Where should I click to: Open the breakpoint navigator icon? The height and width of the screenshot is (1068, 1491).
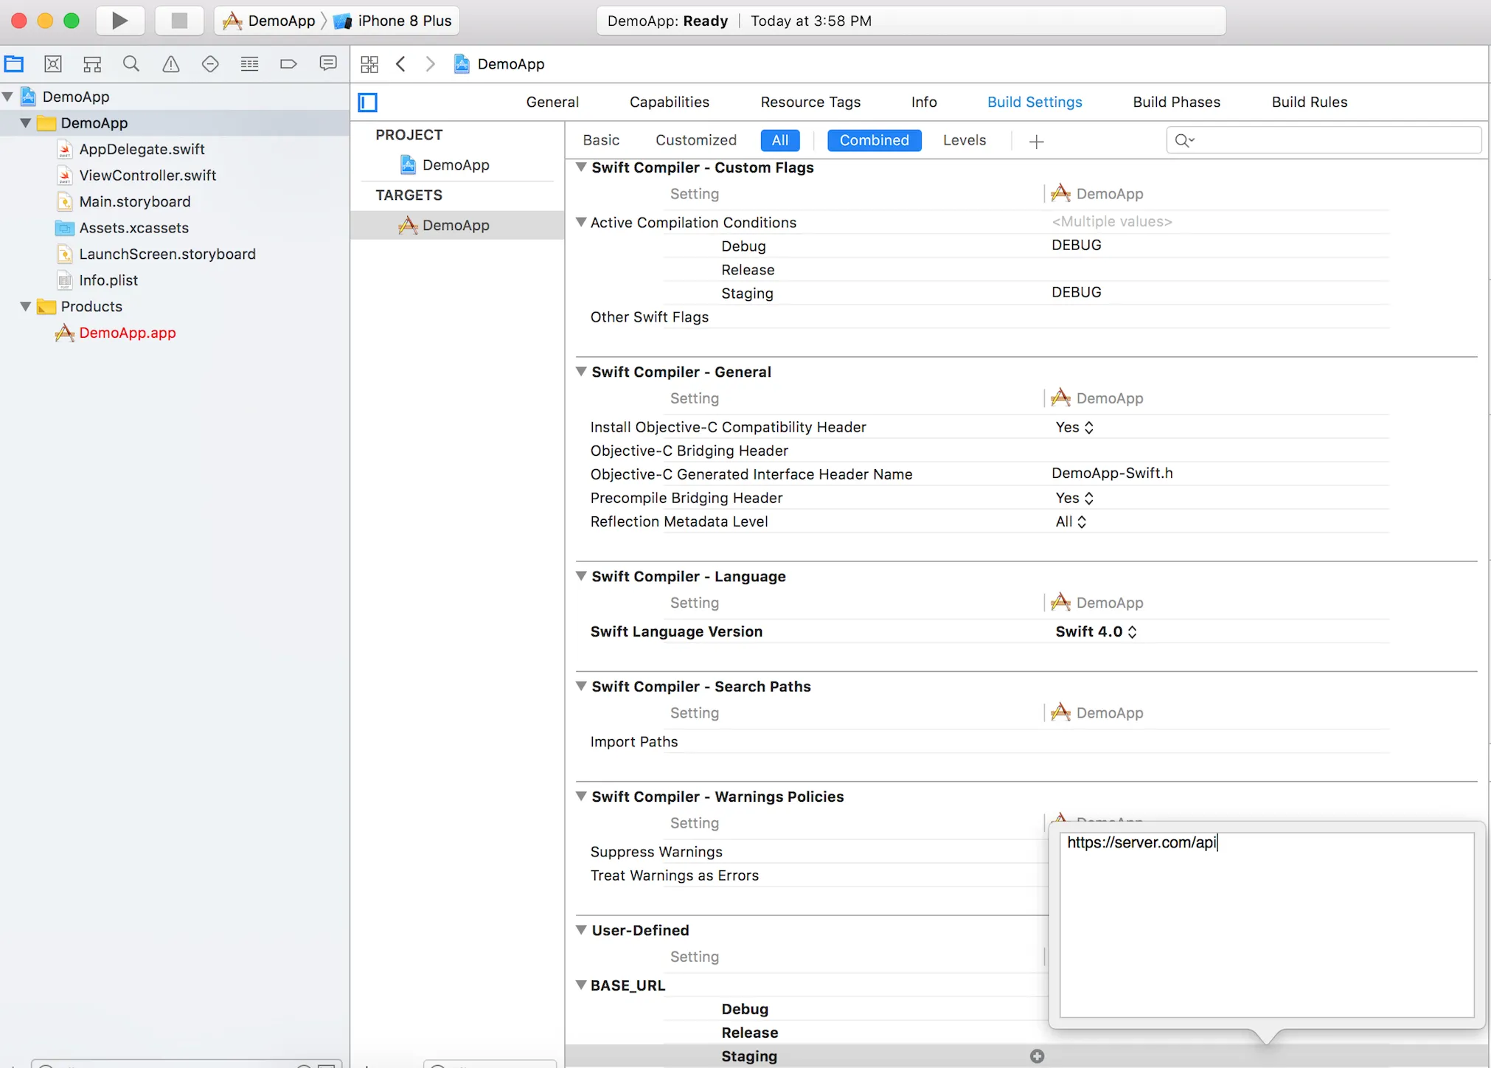pos(288,64)
